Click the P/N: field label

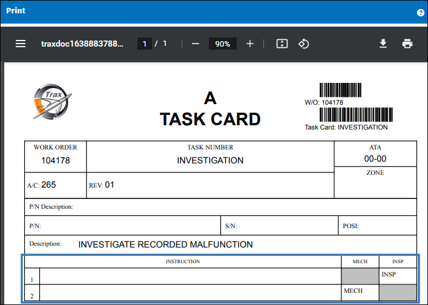pyautogui.click(x=35, y=226)
